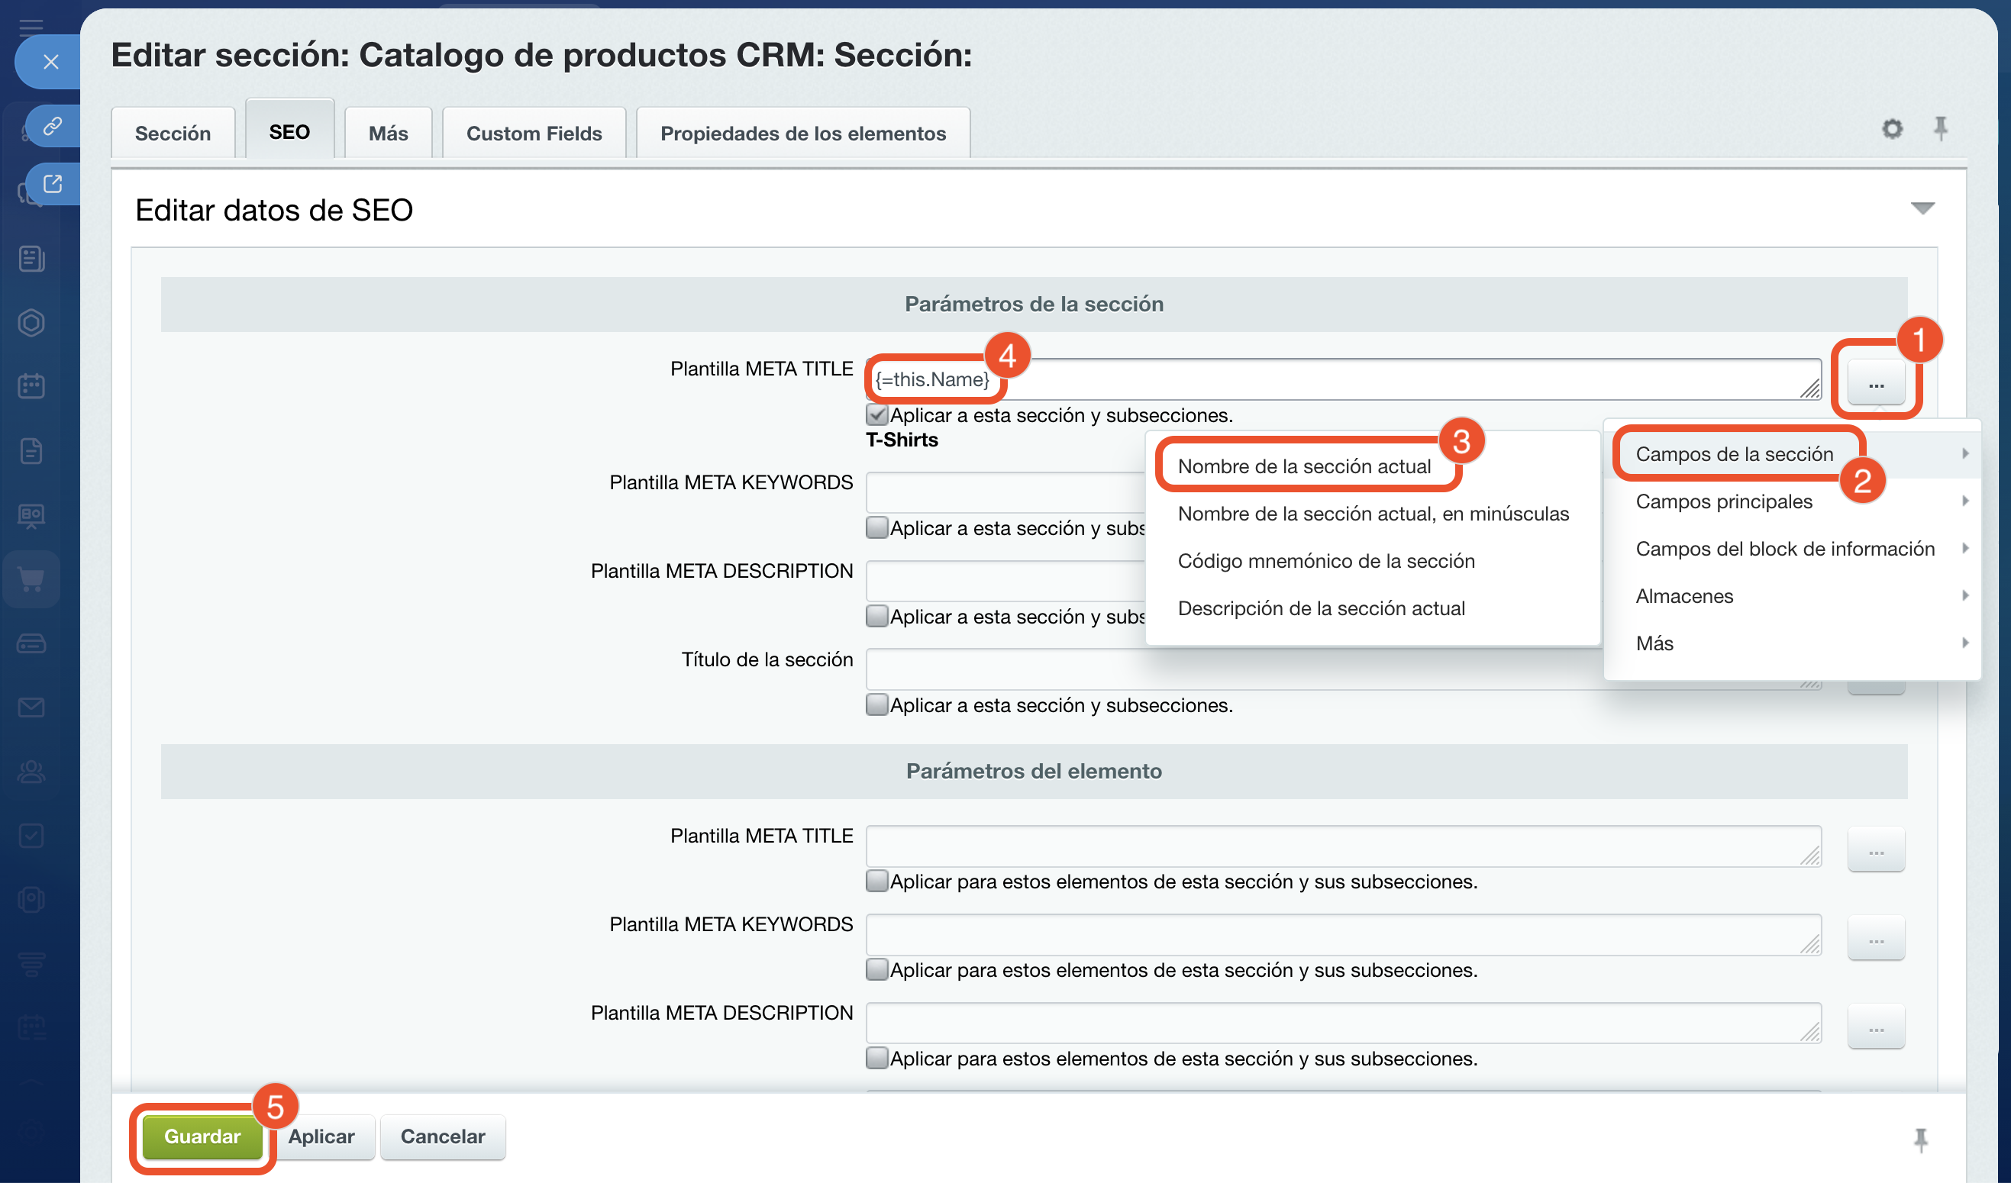
Task: Click the section META TITLE ellipsis button
Action: pos(1875,385)
